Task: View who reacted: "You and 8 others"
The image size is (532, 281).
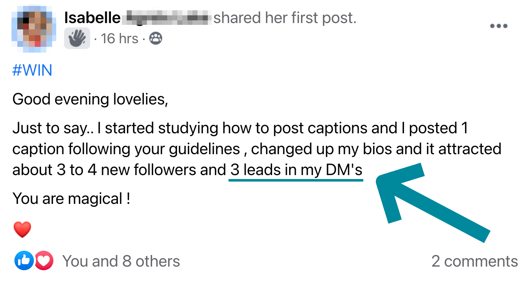Action: [x=121, y=262]
